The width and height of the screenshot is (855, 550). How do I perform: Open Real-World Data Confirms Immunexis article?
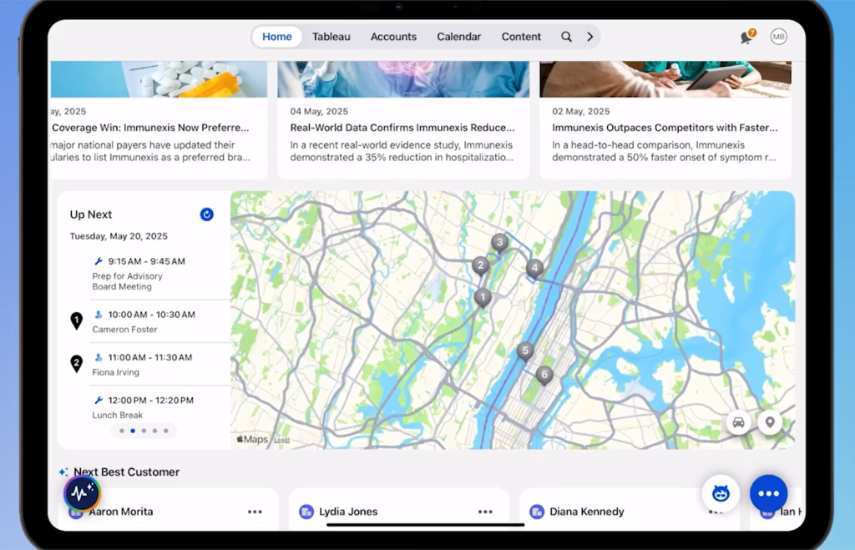pyautogui.click(x=403, y=120)
